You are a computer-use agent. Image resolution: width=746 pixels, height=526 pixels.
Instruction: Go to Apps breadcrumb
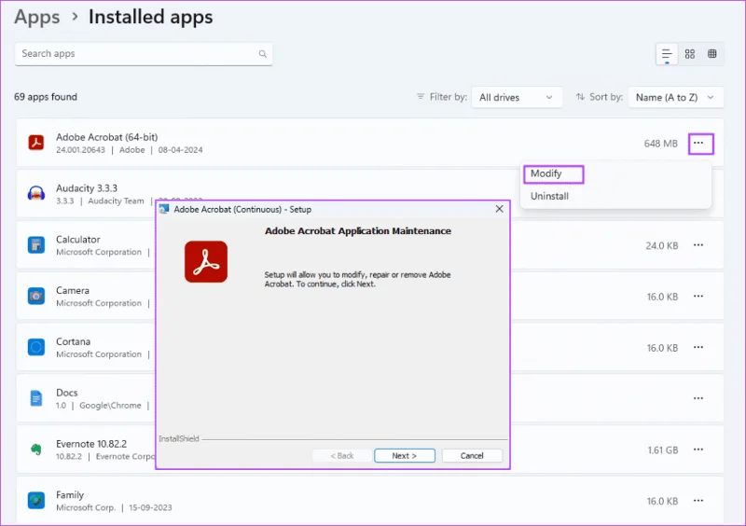37,17
